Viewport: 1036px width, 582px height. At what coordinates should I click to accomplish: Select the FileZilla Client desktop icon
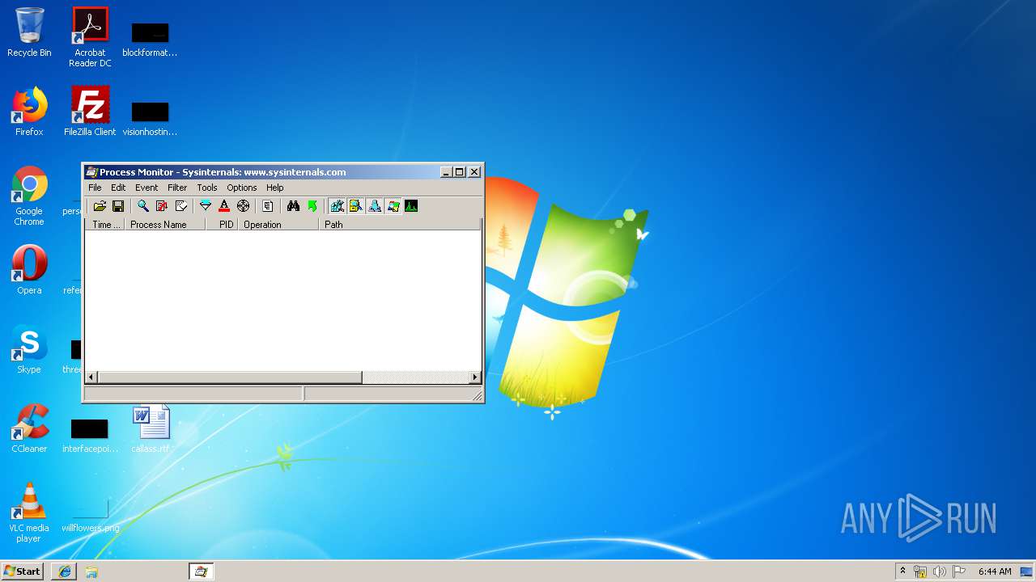(90, 112)
